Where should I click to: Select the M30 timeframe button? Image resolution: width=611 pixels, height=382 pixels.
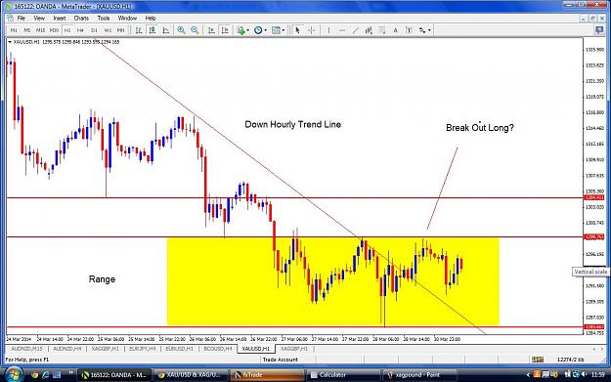point(54,30)
